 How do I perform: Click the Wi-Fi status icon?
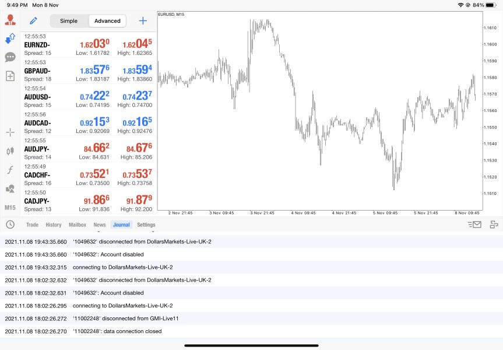[460, 5]
